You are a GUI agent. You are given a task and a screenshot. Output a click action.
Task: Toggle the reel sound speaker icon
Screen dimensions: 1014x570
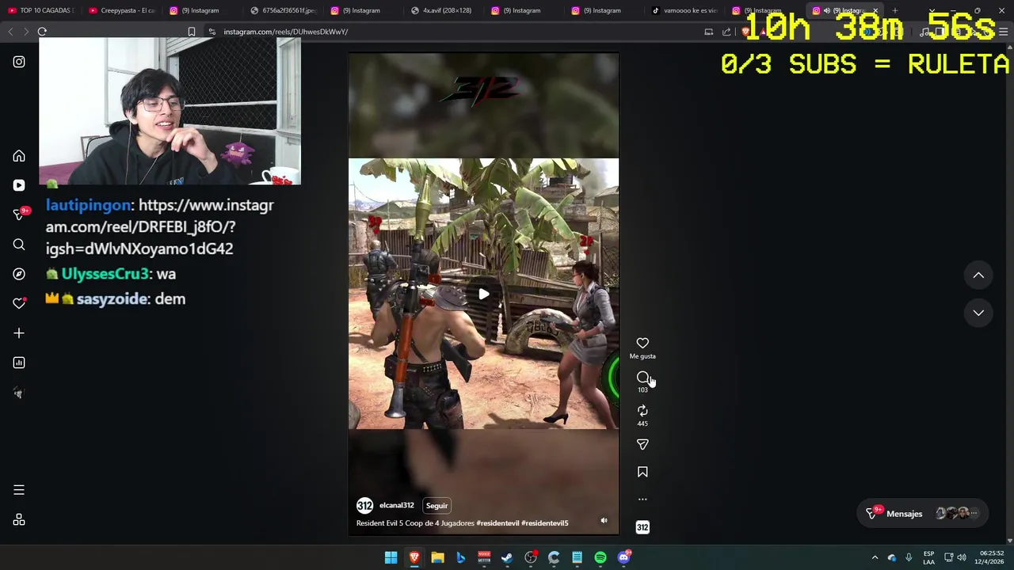click(604, 521)
